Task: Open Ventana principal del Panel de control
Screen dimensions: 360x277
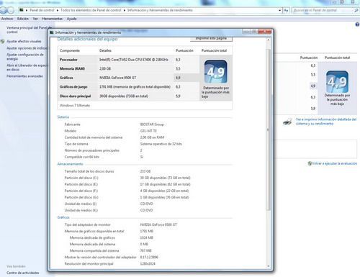Action: point(29,29)
